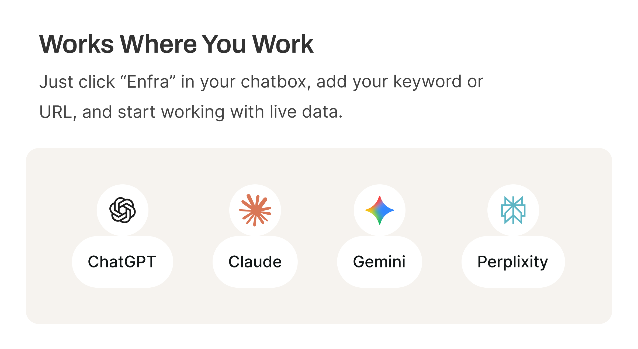Click the white circle behind the ChatGPT logo
This screenshot has width=638, height=349.
point(123,210)
